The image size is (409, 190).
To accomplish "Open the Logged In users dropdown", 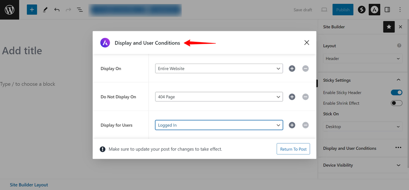I will [219, 125].
